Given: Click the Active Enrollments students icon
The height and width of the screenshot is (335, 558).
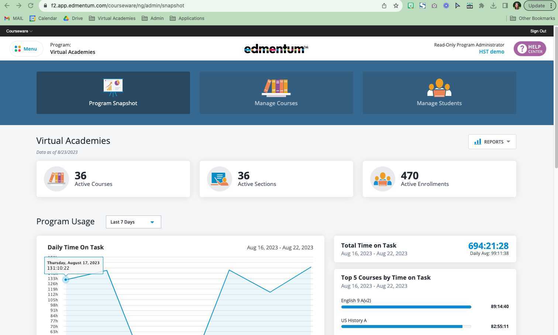Looking at the screenshot, I should [x=382, y=179].
